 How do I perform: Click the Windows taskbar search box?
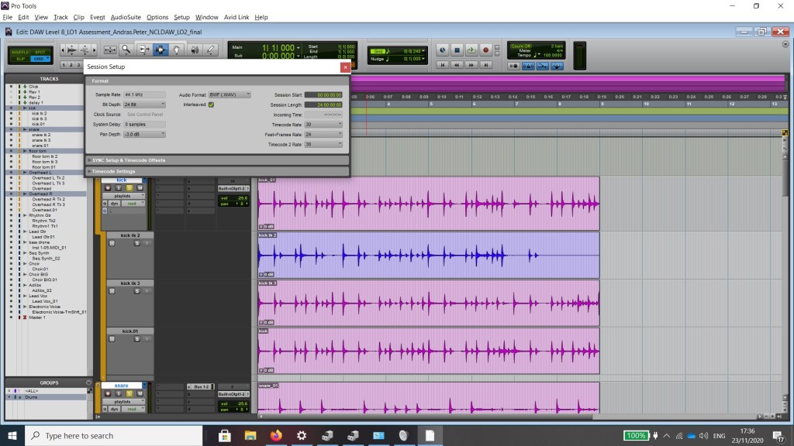(x=115, y=435)
